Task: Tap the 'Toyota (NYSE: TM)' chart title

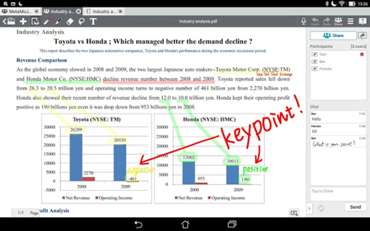Action: tap(97, 119)
